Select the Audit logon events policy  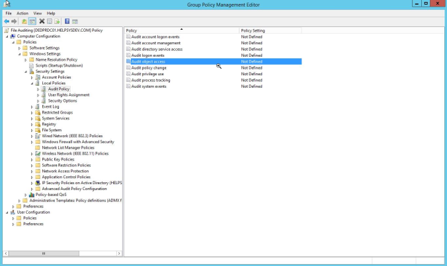pyautogui.click(x=147, y=55)
